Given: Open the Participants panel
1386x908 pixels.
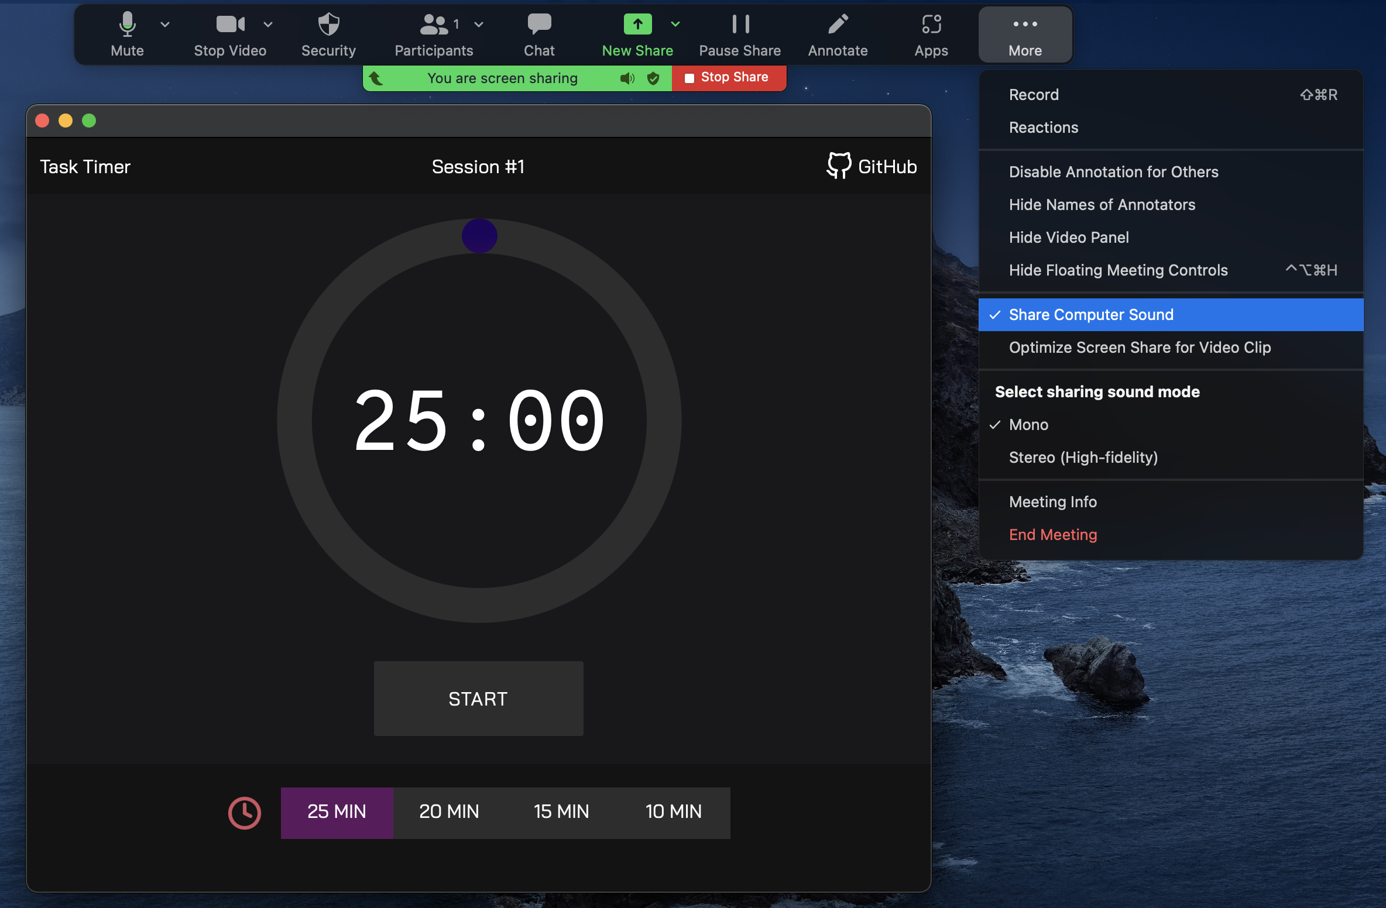Looking at the screenshot, I should pyautogui.click(x=434, y=35).
